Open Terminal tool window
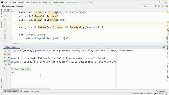This screenshot has width=169, height=95. 25,91
